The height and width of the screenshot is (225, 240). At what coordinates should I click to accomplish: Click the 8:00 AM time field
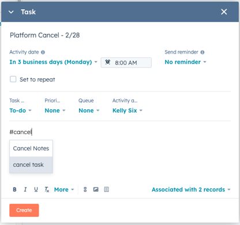(x=126, y=63)
